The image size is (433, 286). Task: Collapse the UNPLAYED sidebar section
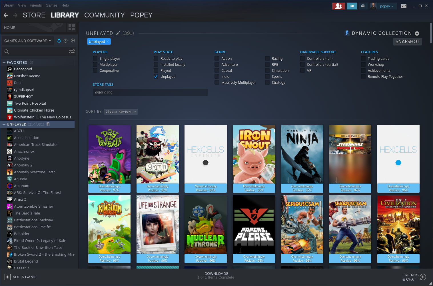pos(4,124)
